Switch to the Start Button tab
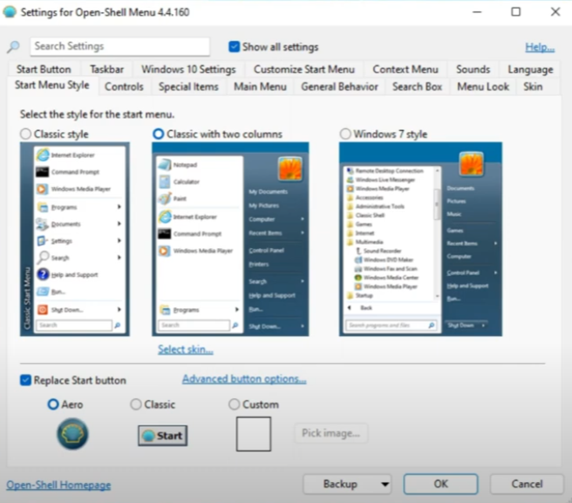The width and height of the screenshot is (572, 503). 44,69
